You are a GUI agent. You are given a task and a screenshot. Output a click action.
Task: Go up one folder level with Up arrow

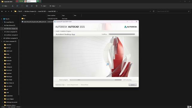pos(11,11)
